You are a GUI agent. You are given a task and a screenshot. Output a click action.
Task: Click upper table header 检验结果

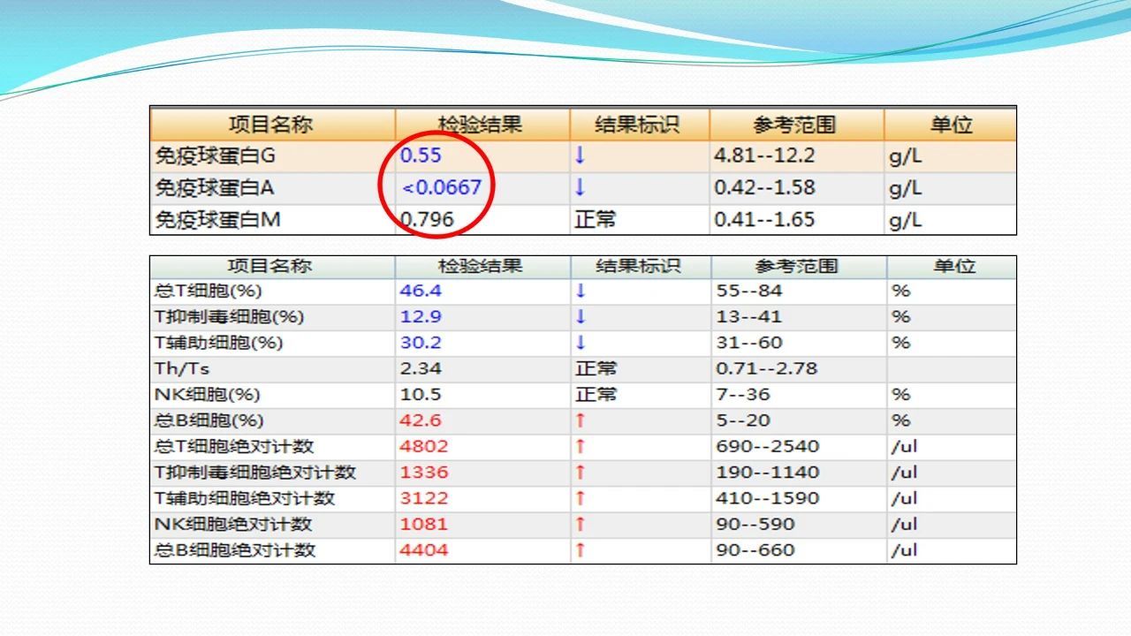[481, 125]
